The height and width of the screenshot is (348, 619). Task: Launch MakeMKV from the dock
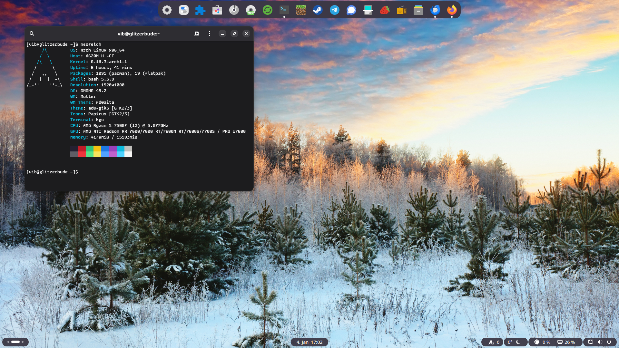(x=251, y=10)
